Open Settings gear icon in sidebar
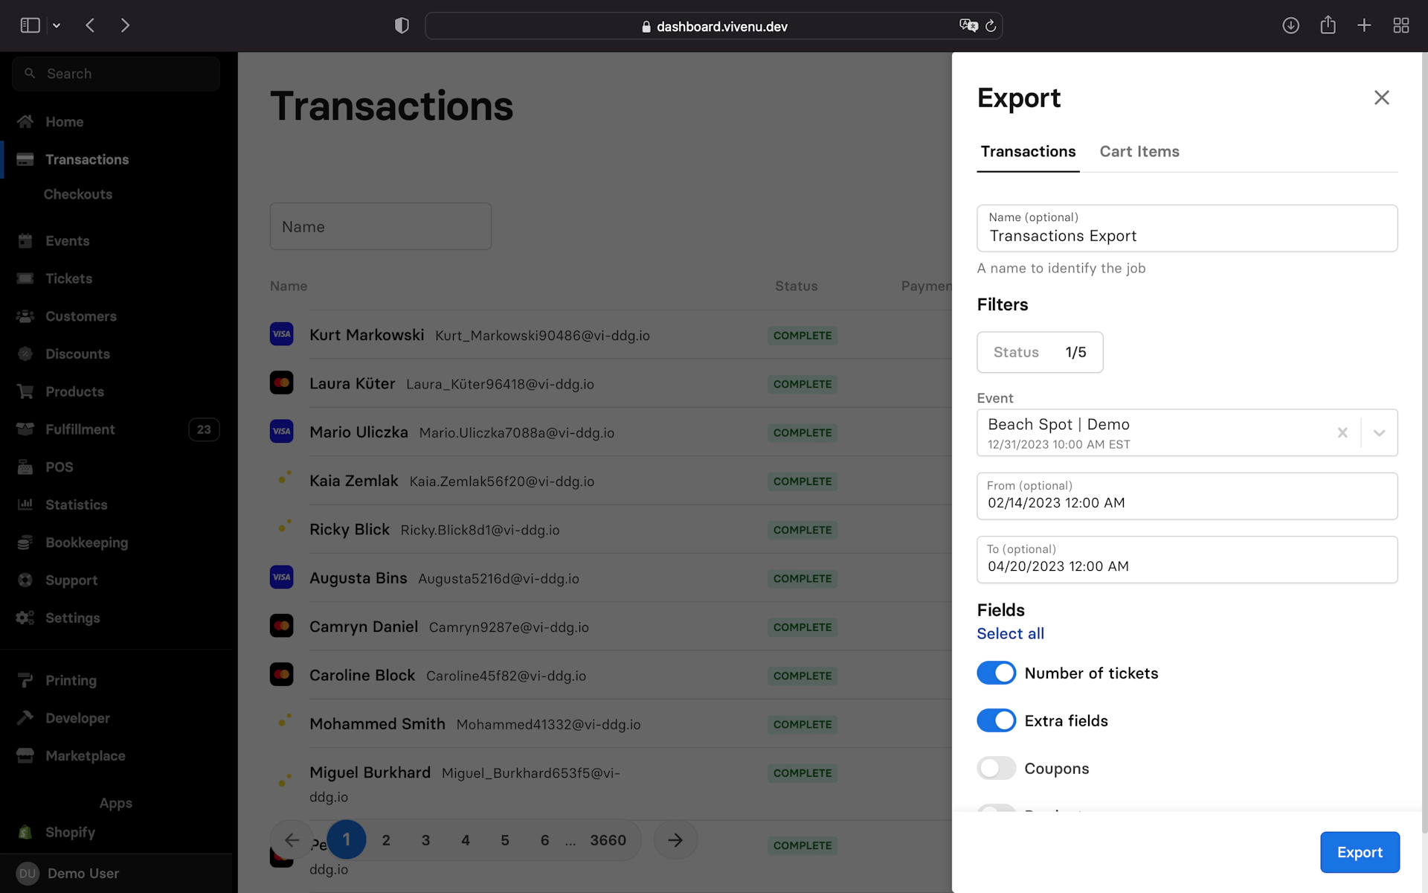Image resolution: width=1428 pixels, height=893 pixels. (x=25, y=618)
